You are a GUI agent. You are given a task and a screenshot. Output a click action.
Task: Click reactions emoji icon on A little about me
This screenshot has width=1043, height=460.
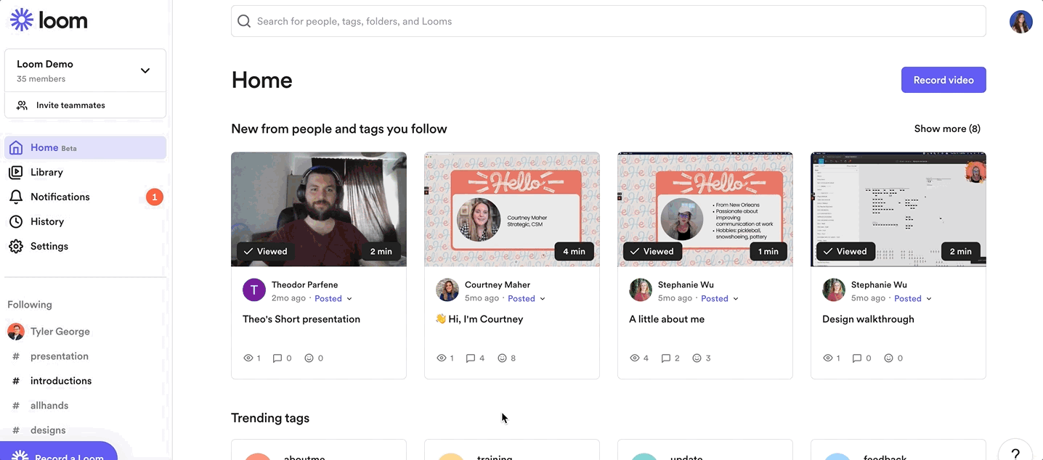point(697,358)
